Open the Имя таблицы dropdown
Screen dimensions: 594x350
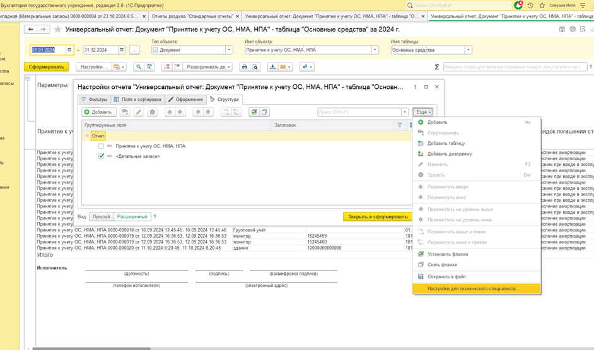point(469,50)
